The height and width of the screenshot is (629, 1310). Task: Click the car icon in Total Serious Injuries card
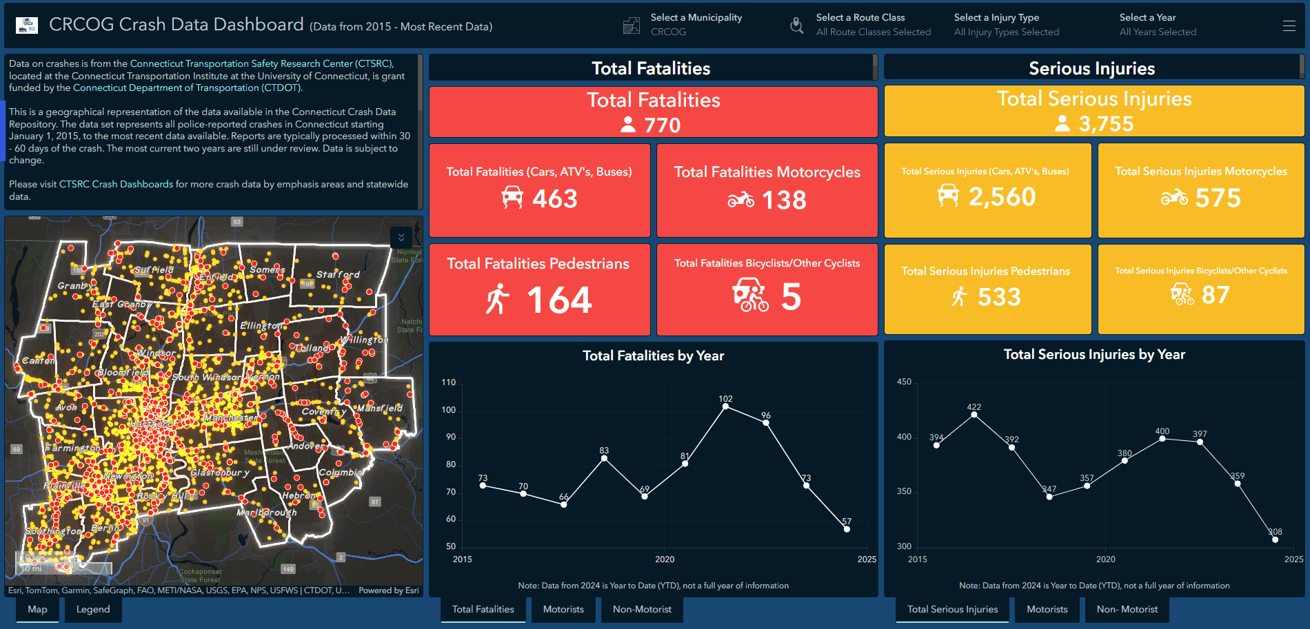(x=947, y=195)
